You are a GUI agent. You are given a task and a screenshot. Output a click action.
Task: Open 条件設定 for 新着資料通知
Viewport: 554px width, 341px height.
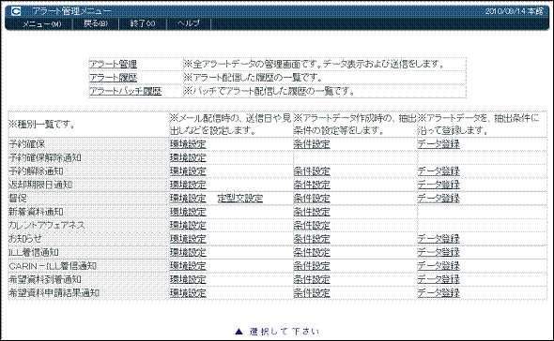(x=312, y=212)
